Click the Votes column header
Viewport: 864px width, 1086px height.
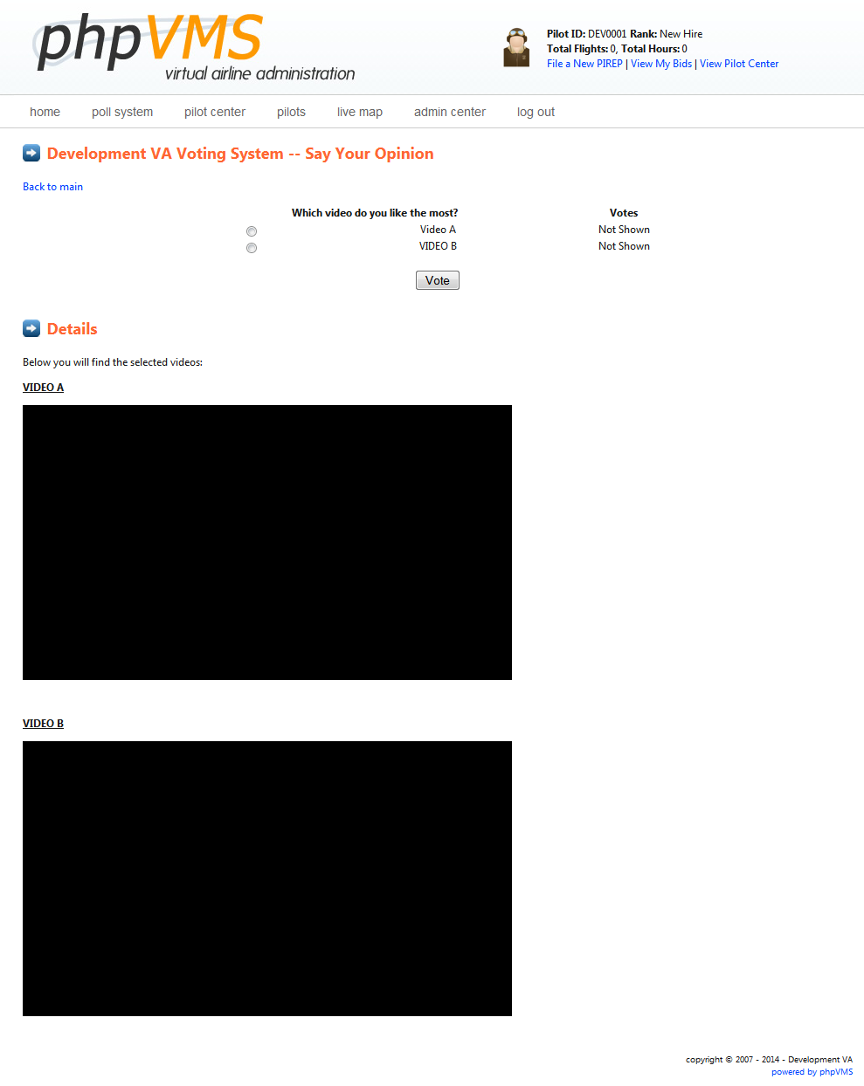[x=624, y=213]
